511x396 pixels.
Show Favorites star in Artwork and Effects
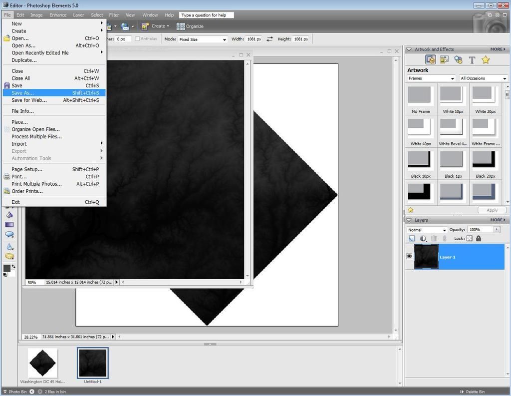click(x=486, y=60)
